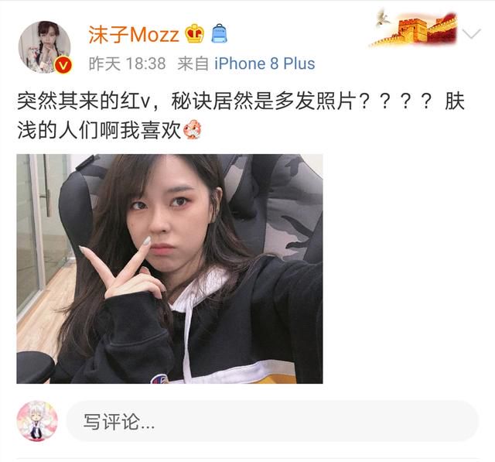The image size is (495, 462).
Task: Click the post text line mentioning 红v
Action: pos(241,101)
